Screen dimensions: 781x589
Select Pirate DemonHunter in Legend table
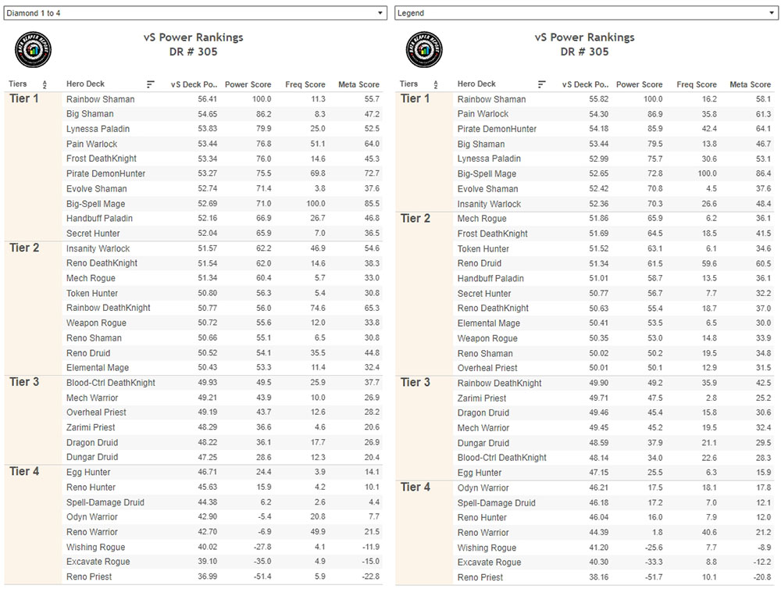click(x=497, y=129)
